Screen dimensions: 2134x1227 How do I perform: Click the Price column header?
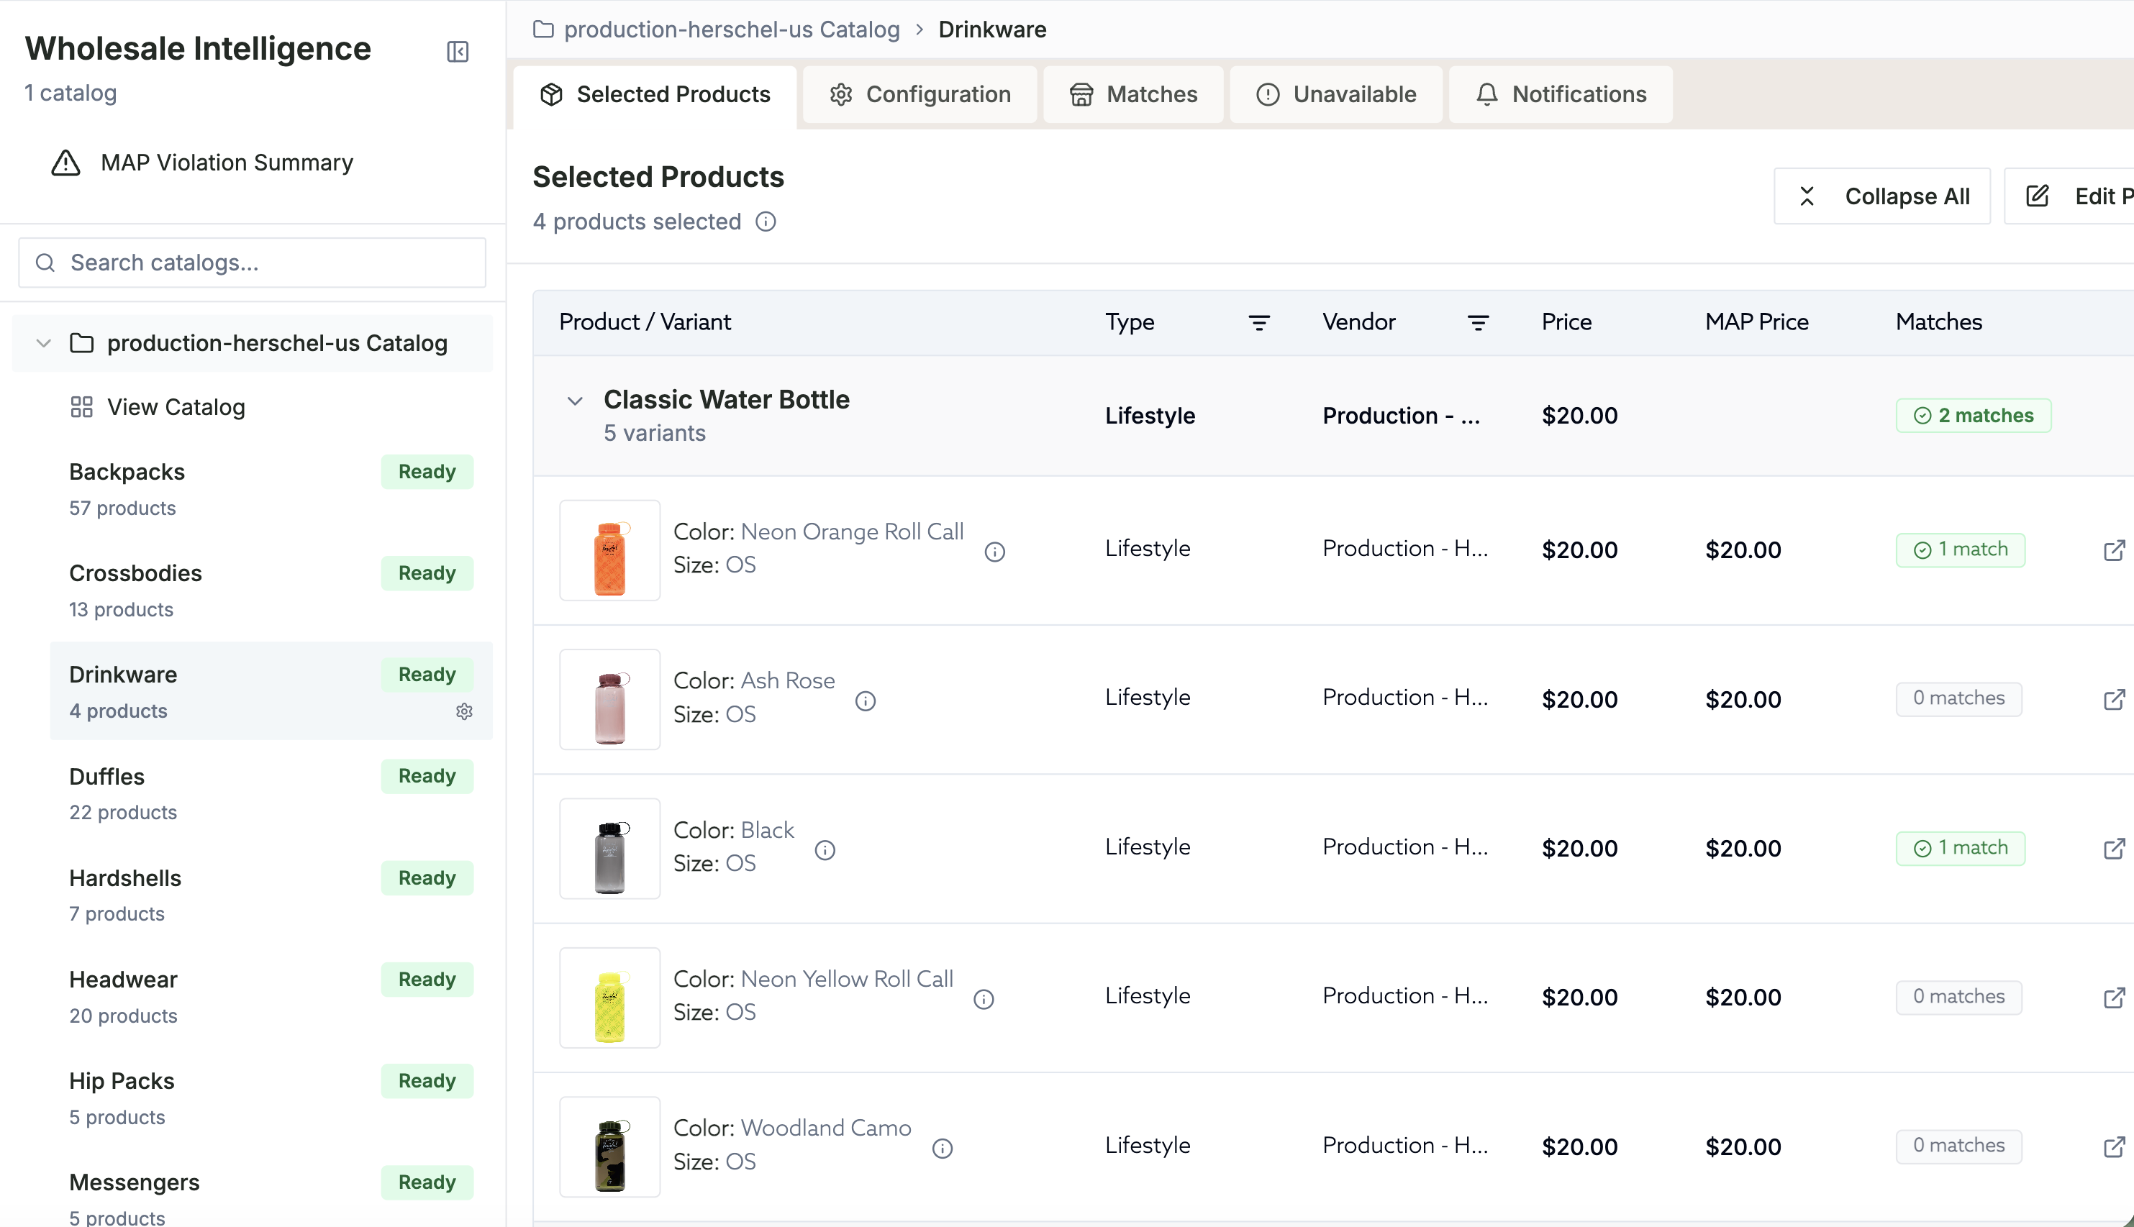(x=1567, y=322)
